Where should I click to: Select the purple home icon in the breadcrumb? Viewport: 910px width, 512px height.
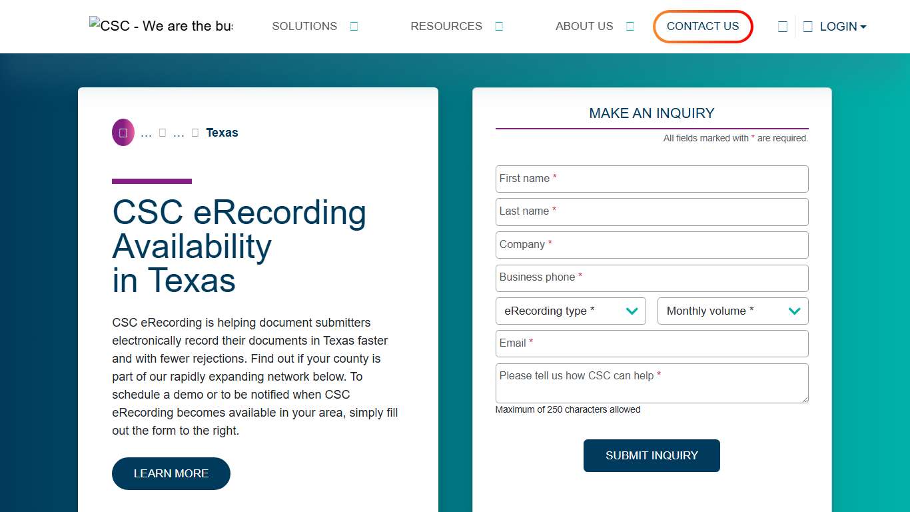[123, 132]
